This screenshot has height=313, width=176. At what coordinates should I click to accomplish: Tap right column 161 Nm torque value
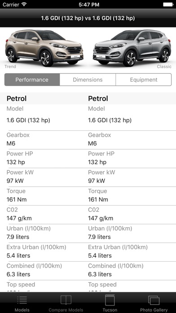pos(98,199)
